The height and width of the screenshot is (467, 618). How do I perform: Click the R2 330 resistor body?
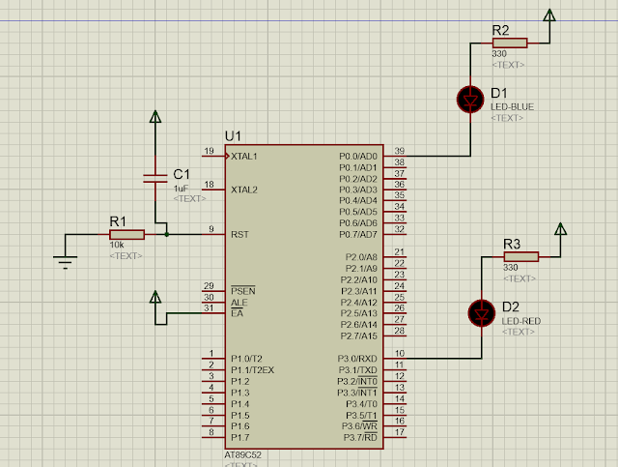click(x=510, y=44)
